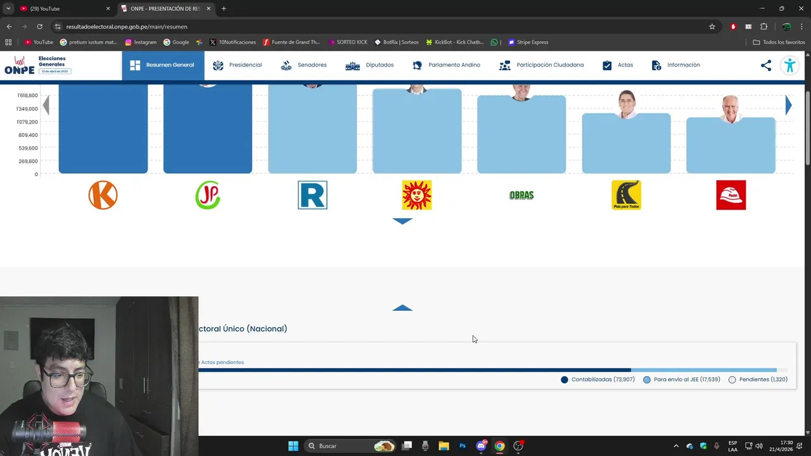This screenshot has width=811, height=456.
Task: Open the Diputados section
Action: tap(370, 65)
